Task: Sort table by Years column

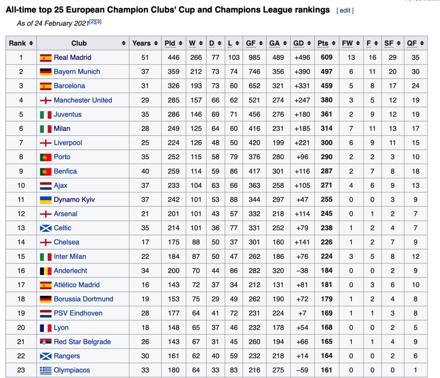Action: (145, 43)
